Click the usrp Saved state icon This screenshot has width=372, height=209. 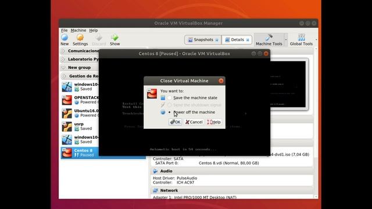(77, 129)
